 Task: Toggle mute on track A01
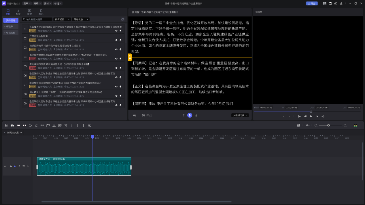point(15,166)
